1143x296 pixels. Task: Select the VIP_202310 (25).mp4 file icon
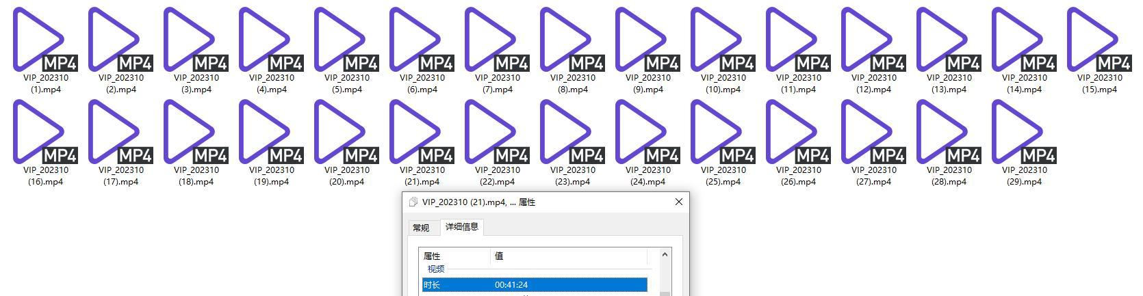point(723,132)
